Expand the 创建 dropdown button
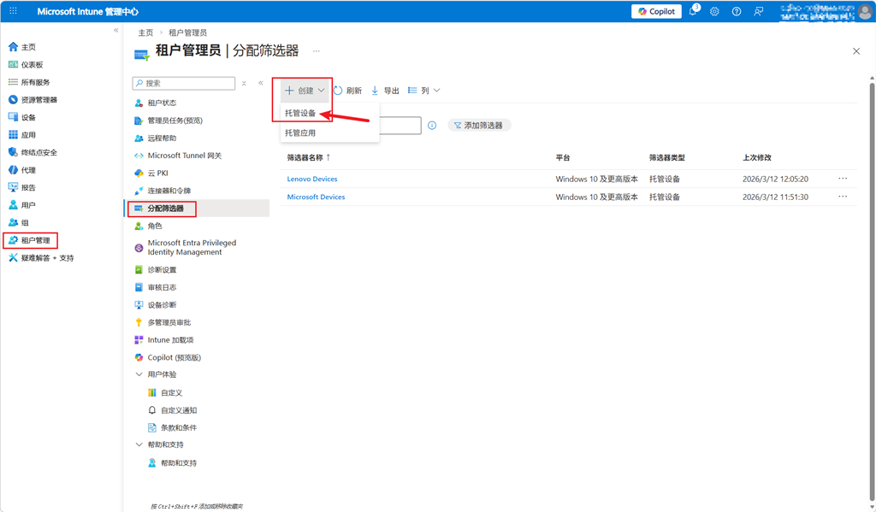876x512 pixels. pyautogui.click(x=305, y=91)
